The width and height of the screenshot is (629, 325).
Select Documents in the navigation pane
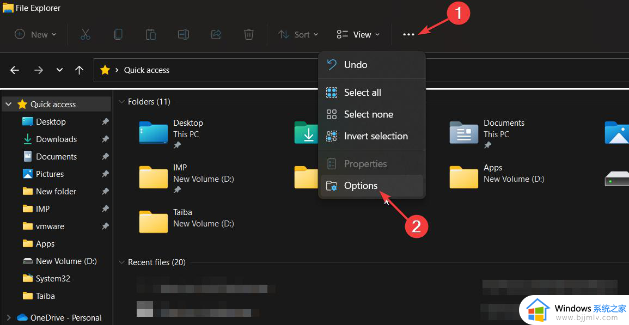[x=57, y=156]
